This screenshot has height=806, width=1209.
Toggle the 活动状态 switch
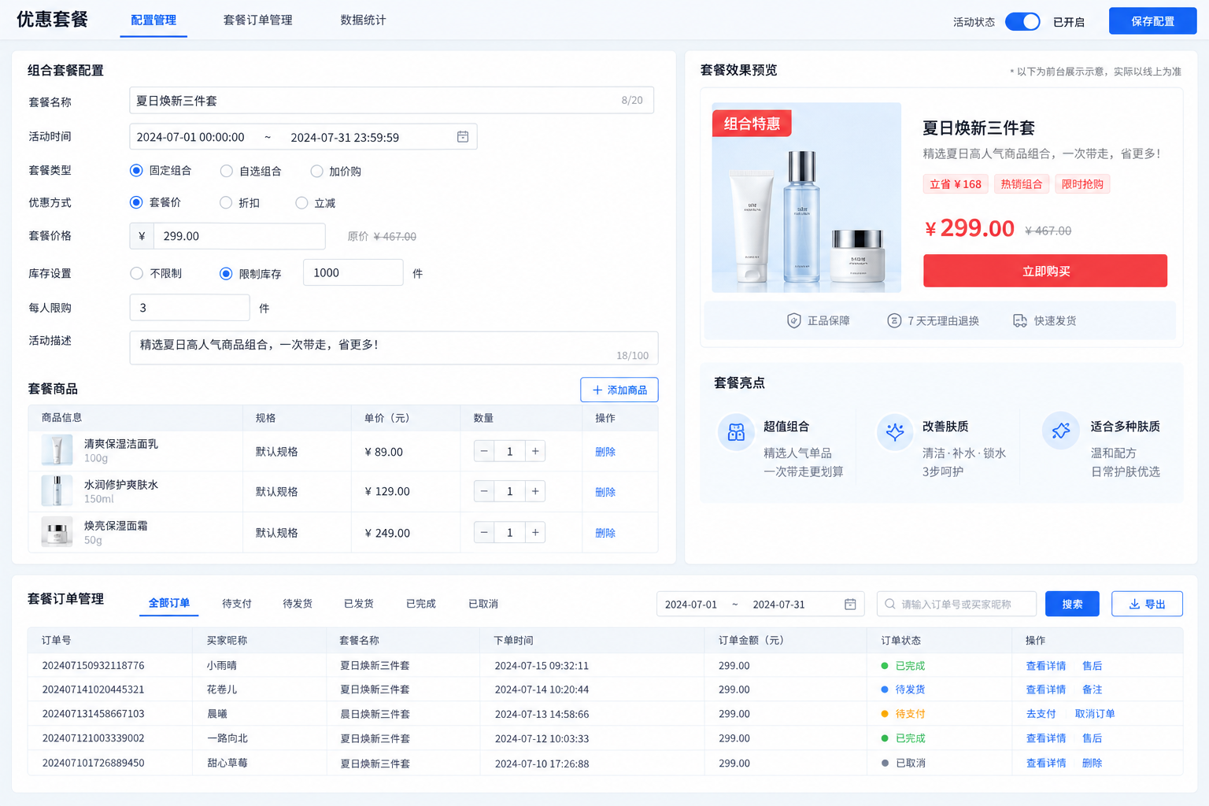point(1022,21)
